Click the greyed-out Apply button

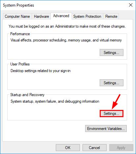tap(121, 148)
